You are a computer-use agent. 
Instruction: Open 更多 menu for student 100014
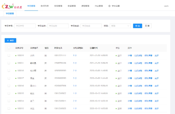(x=157, y=101)
